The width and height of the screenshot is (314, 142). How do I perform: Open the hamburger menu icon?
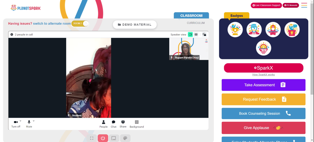[304, 5]
